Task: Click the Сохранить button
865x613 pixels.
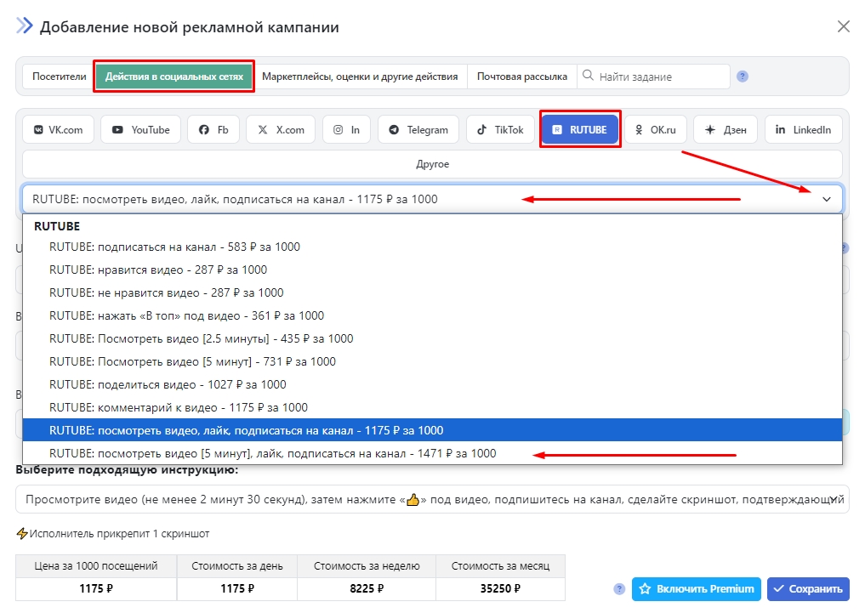Action: 808,589
